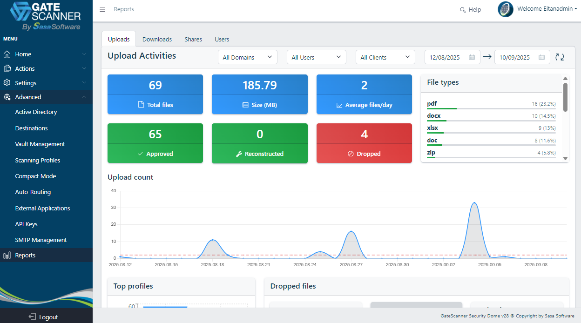The height and width of the screenshot is (323, 581).
Task: Click the Reports chart icon in sidebar
Action: pyautogui.click(x=7, y=255)
